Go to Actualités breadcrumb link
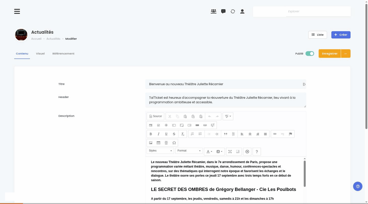 [53, 39]
